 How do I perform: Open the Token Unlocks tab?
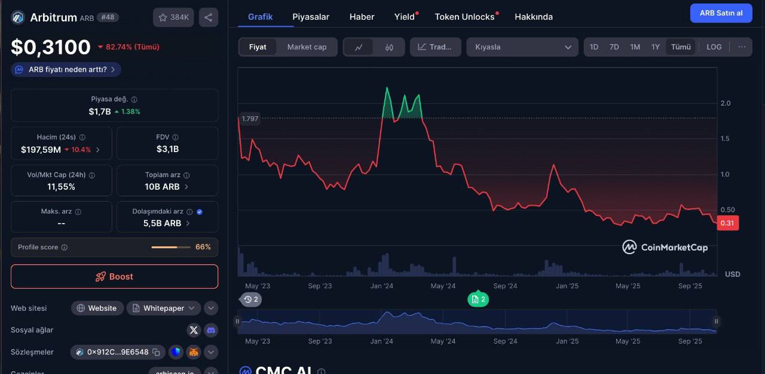coord(464,17)
